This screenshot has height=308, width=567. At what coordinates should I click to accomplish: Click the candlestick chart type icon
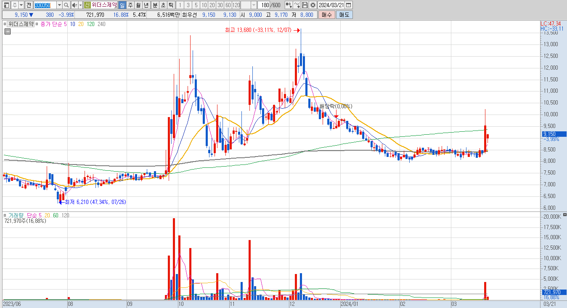pos(289,5)
